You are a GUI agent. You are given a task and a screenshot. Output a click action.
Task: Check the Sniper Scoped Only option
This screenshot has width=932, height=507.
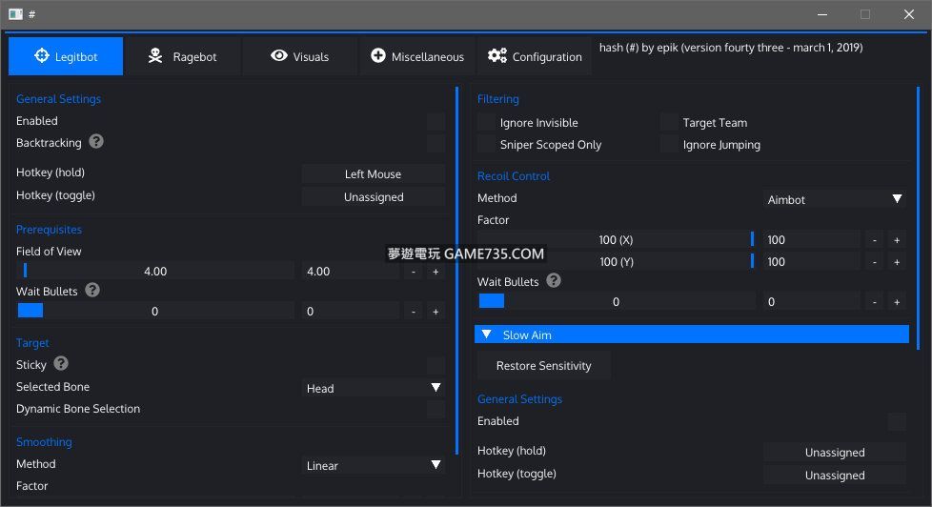coord(487,145)
